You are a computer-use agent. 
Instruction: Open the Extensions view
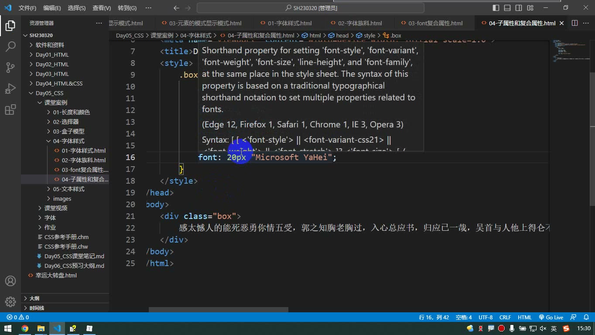(x=10, y=109)
